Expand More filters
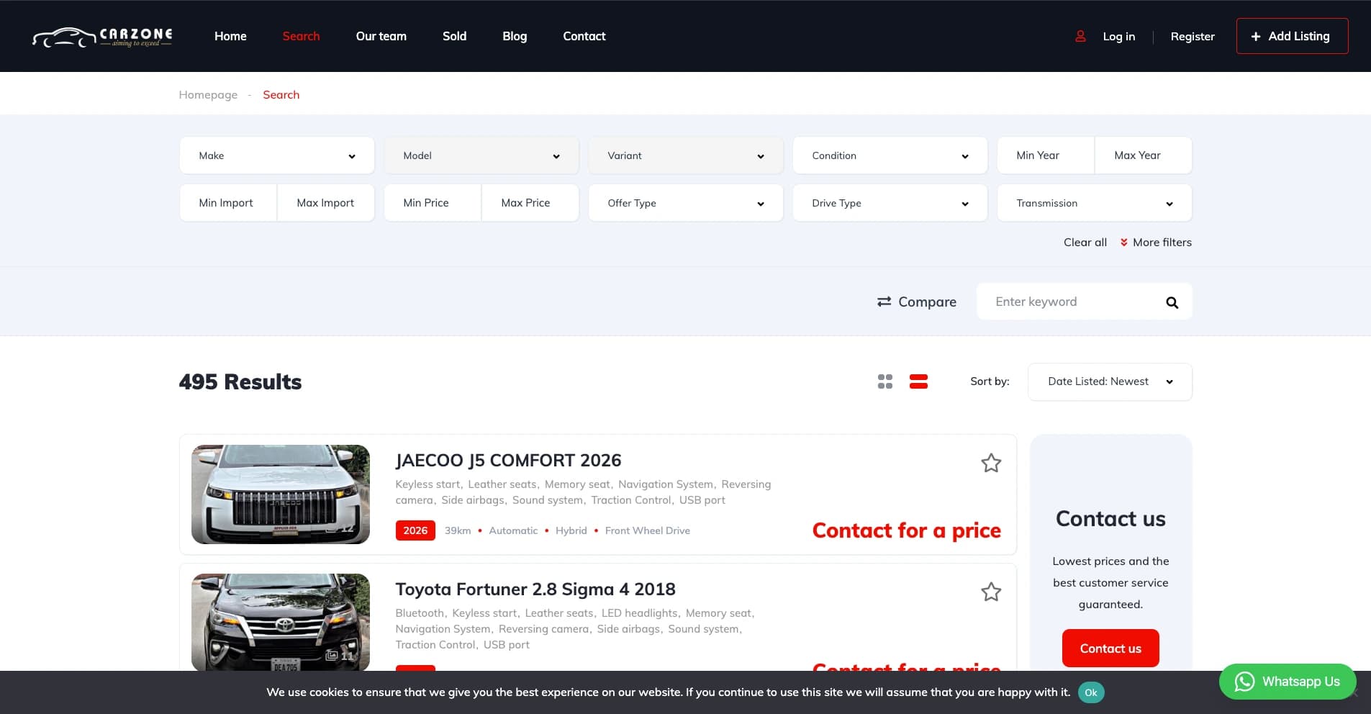This screenshot has height=714, width=1371. (1156, 243)
